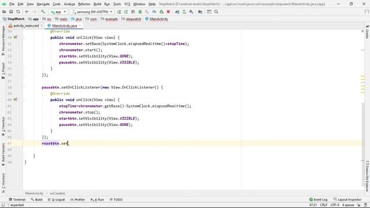Viewport: 370px width, 208px height.
Task: Place cursor after resetbtn.set on line 47
Action: (68, 143)
